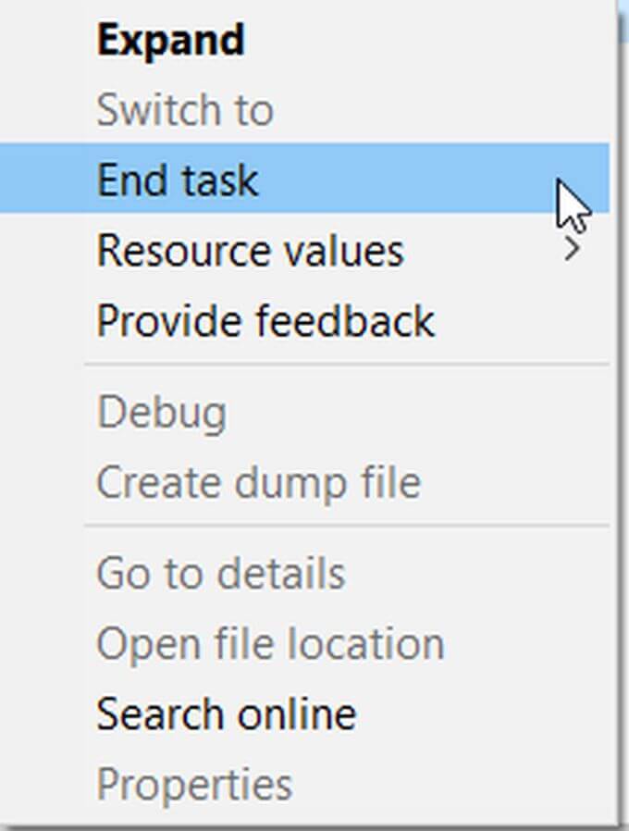Jump to the Details tab via Go to details
Image resolution: width=629 pixels, height=831 pixels.
[x=221, y=574]
